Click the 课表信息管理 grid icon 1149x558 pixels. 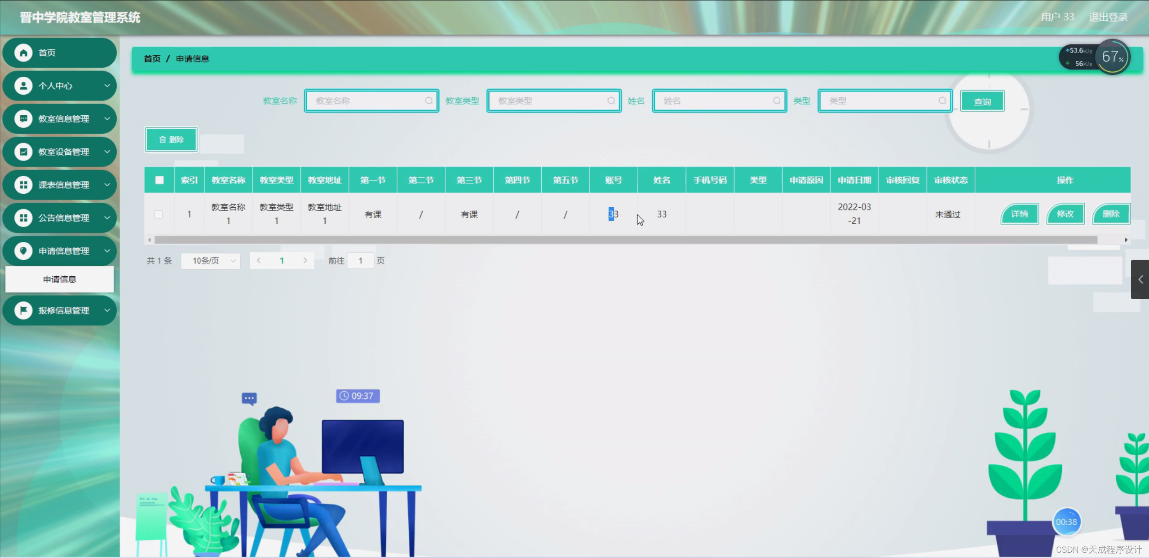(23, 185)
